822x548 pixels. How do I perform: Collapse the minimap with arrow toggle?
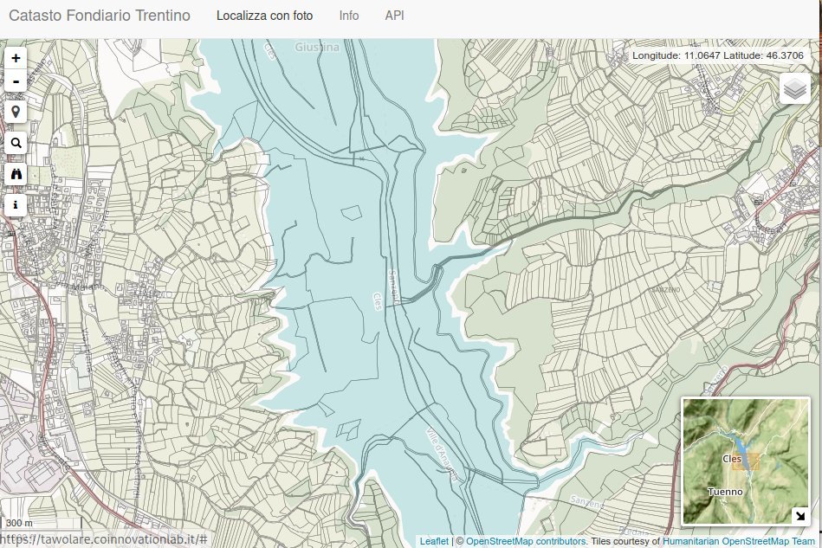click(x=799, y=516)
